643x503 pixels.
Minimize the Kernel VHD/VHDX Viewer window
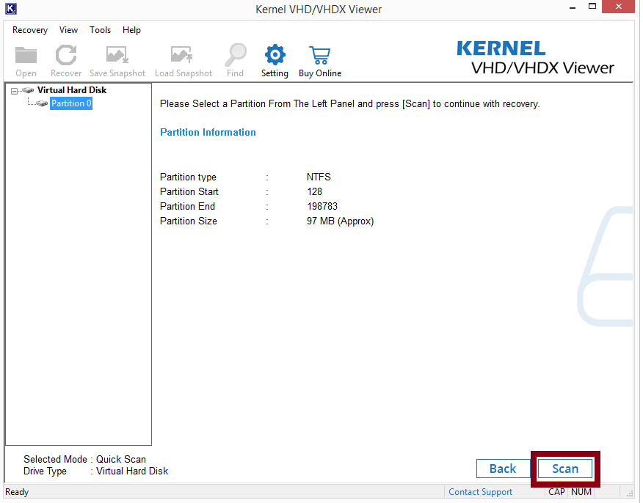[573, 7]
